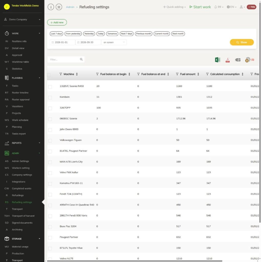Export table to Excel
261x262 pixels.
[x=217, y=60]
